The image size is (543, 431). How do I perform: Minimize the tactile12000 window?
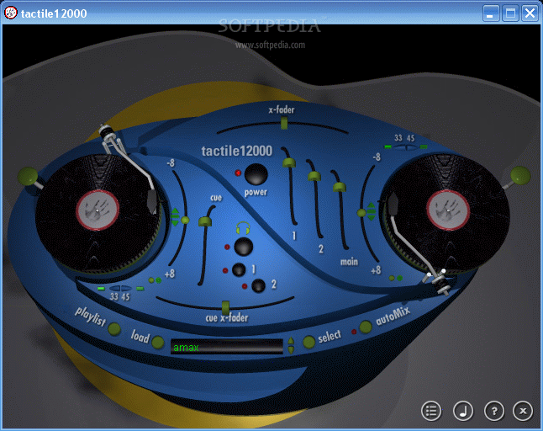point(491,13)
